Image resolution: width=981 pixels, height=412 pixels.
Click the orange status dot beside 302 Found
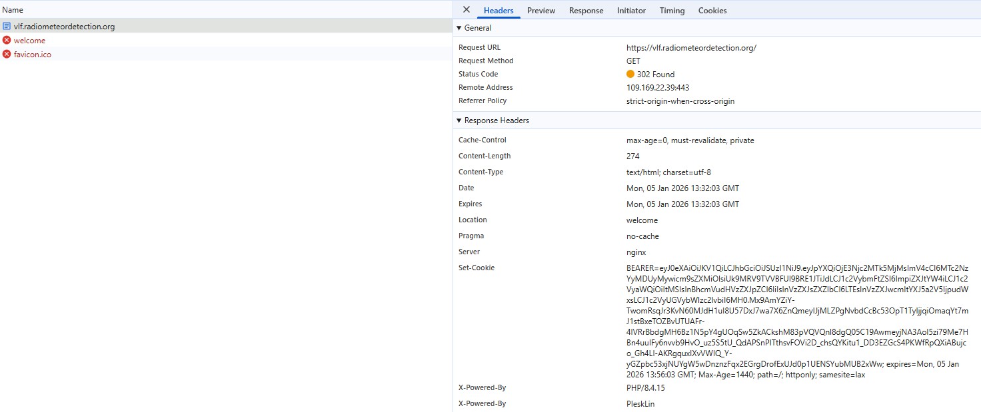tap(630, 75)
